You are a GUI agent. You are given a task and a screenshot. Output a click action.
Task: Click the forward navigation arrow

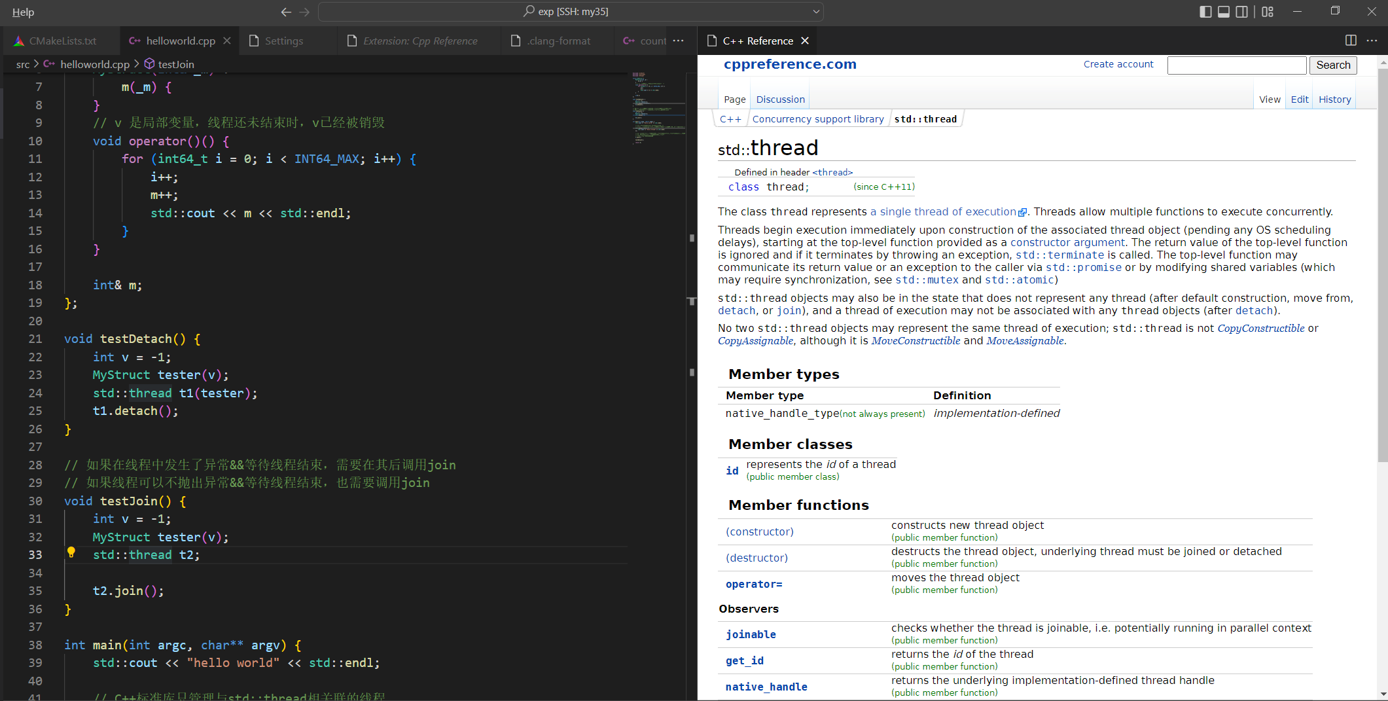point(304,12)
